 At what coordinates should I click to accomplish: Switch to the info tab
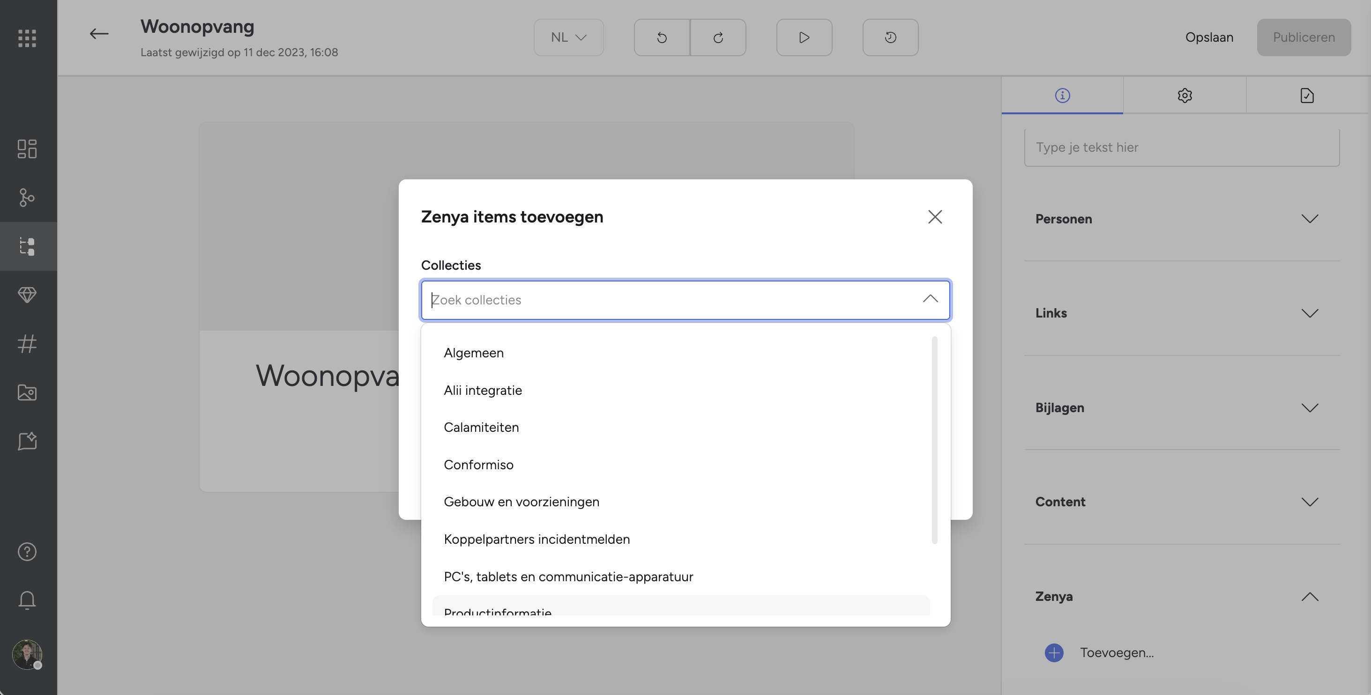point(1062,96)
